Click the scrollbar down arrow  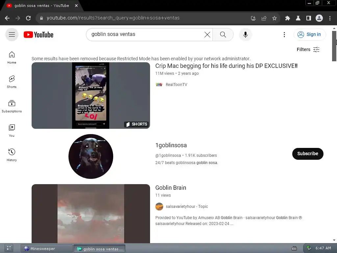pyautogui.click(x=334, y=240)
